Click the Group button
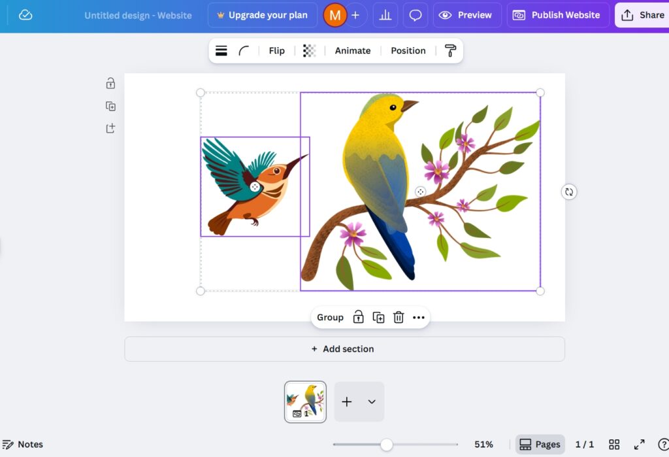The width and height of the screenshot is (669, 457). (330, 318)
